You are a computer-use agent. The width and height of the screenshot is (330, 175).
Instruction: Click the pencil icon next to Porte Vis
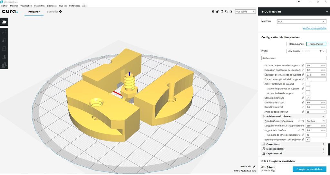254,167
